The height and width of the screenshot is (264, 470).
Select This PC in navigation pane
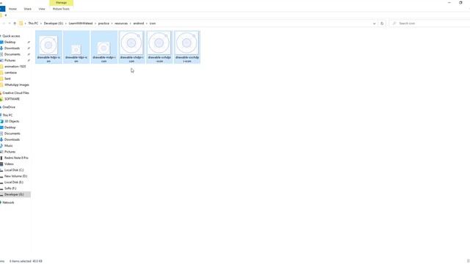(7, 115)
